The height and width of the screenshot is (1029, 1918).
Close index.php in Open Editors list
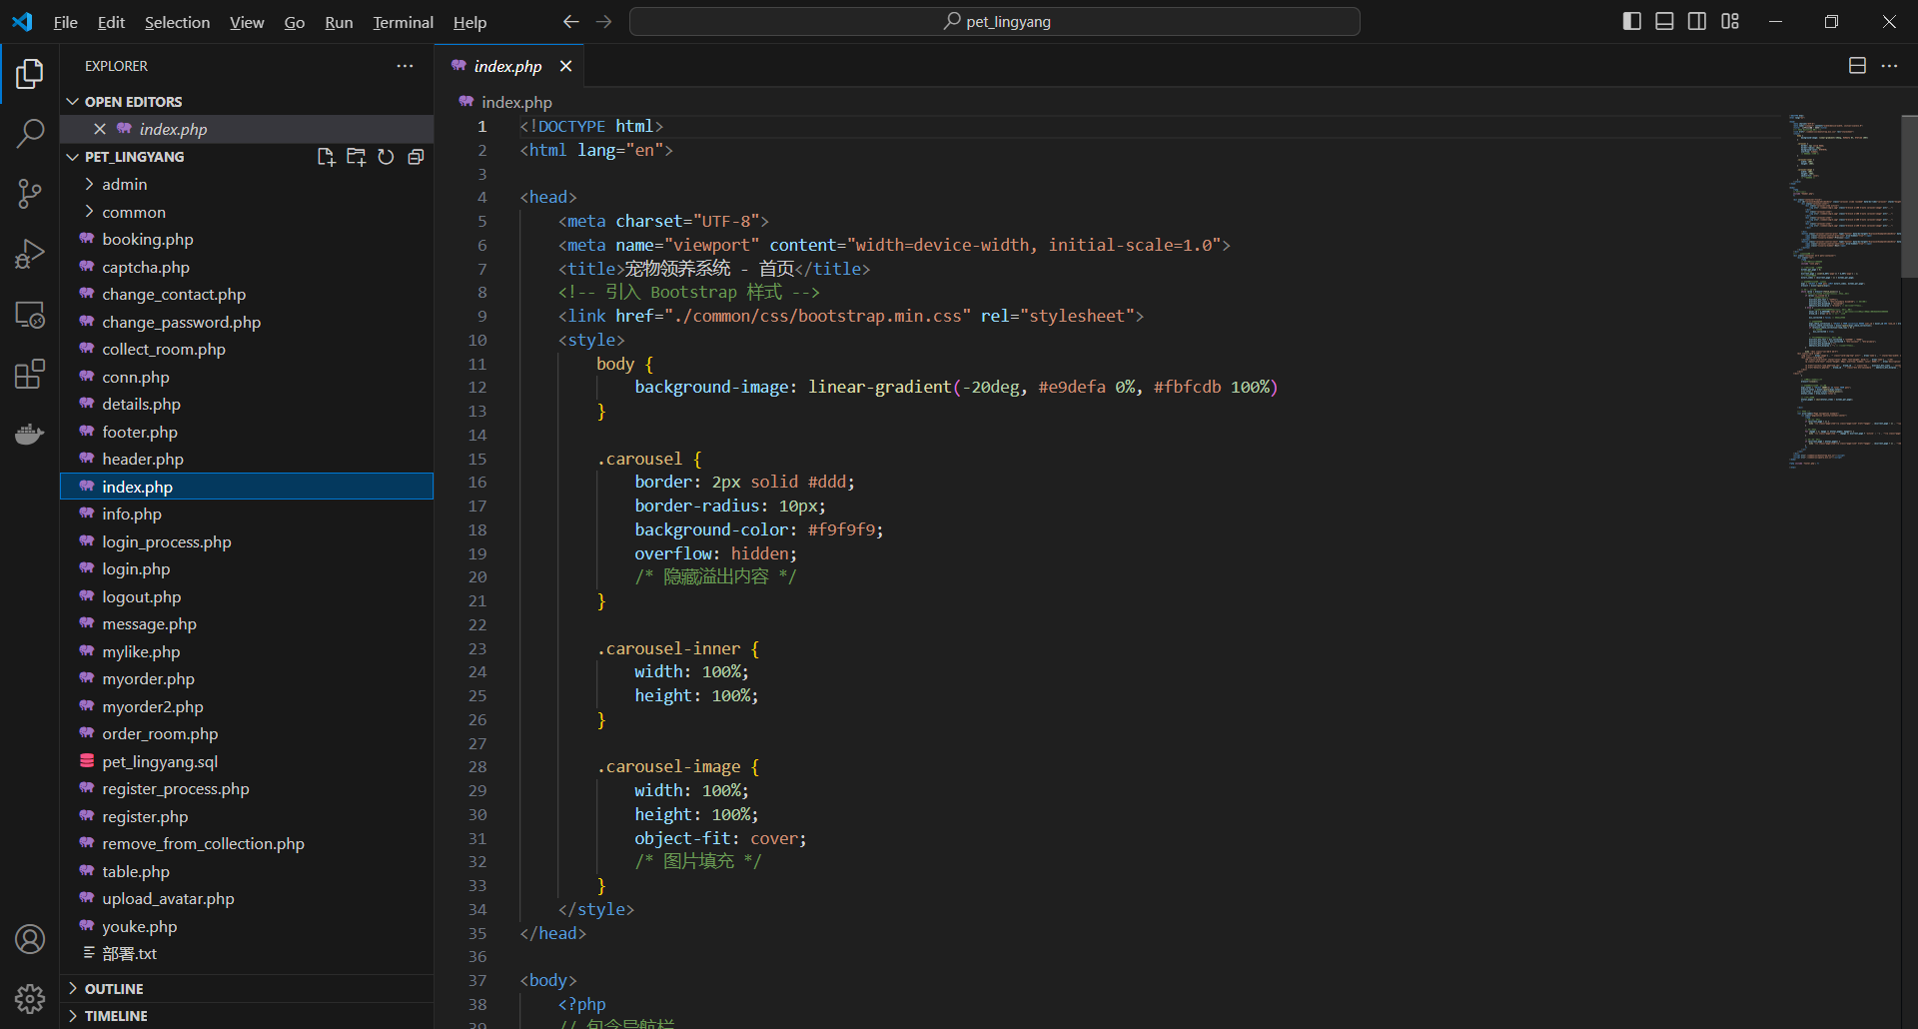click(100, 129)
